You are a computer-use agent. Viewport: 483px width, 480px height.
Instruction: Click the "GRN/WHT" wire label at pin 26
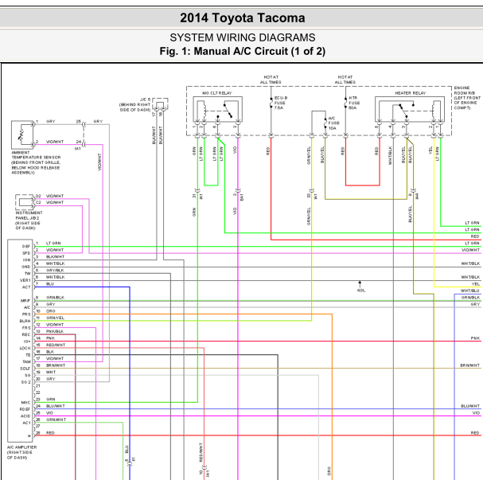56,420
